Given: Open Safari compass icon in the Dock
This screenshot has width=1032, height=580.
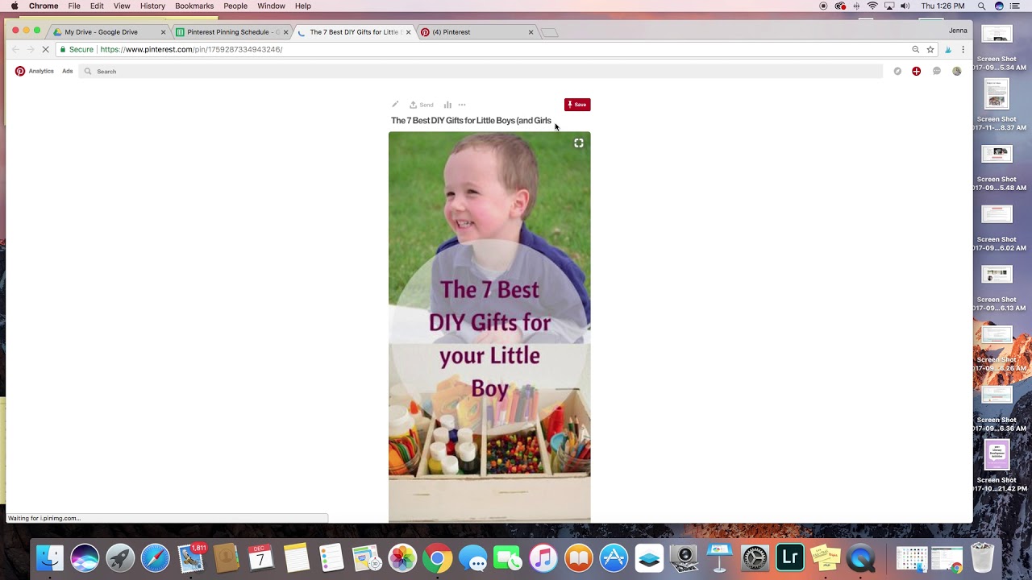Looking at the screenshot, I should click(x=156, y=557).
